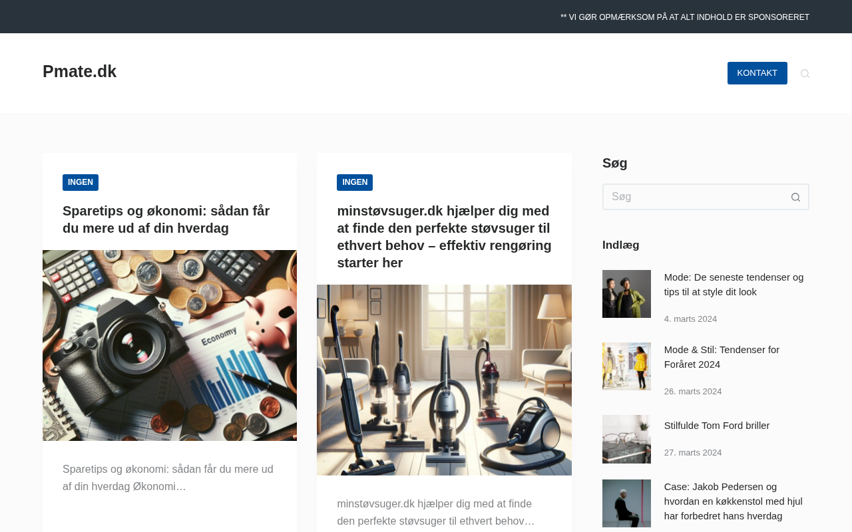Click the Jakob Pedersen chair thumbnail

[626, 503]
